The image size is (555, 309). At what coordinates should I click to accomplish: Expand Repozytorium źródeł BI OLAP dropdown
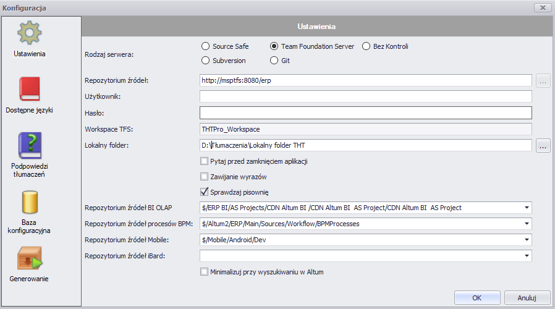click(527, 208)
